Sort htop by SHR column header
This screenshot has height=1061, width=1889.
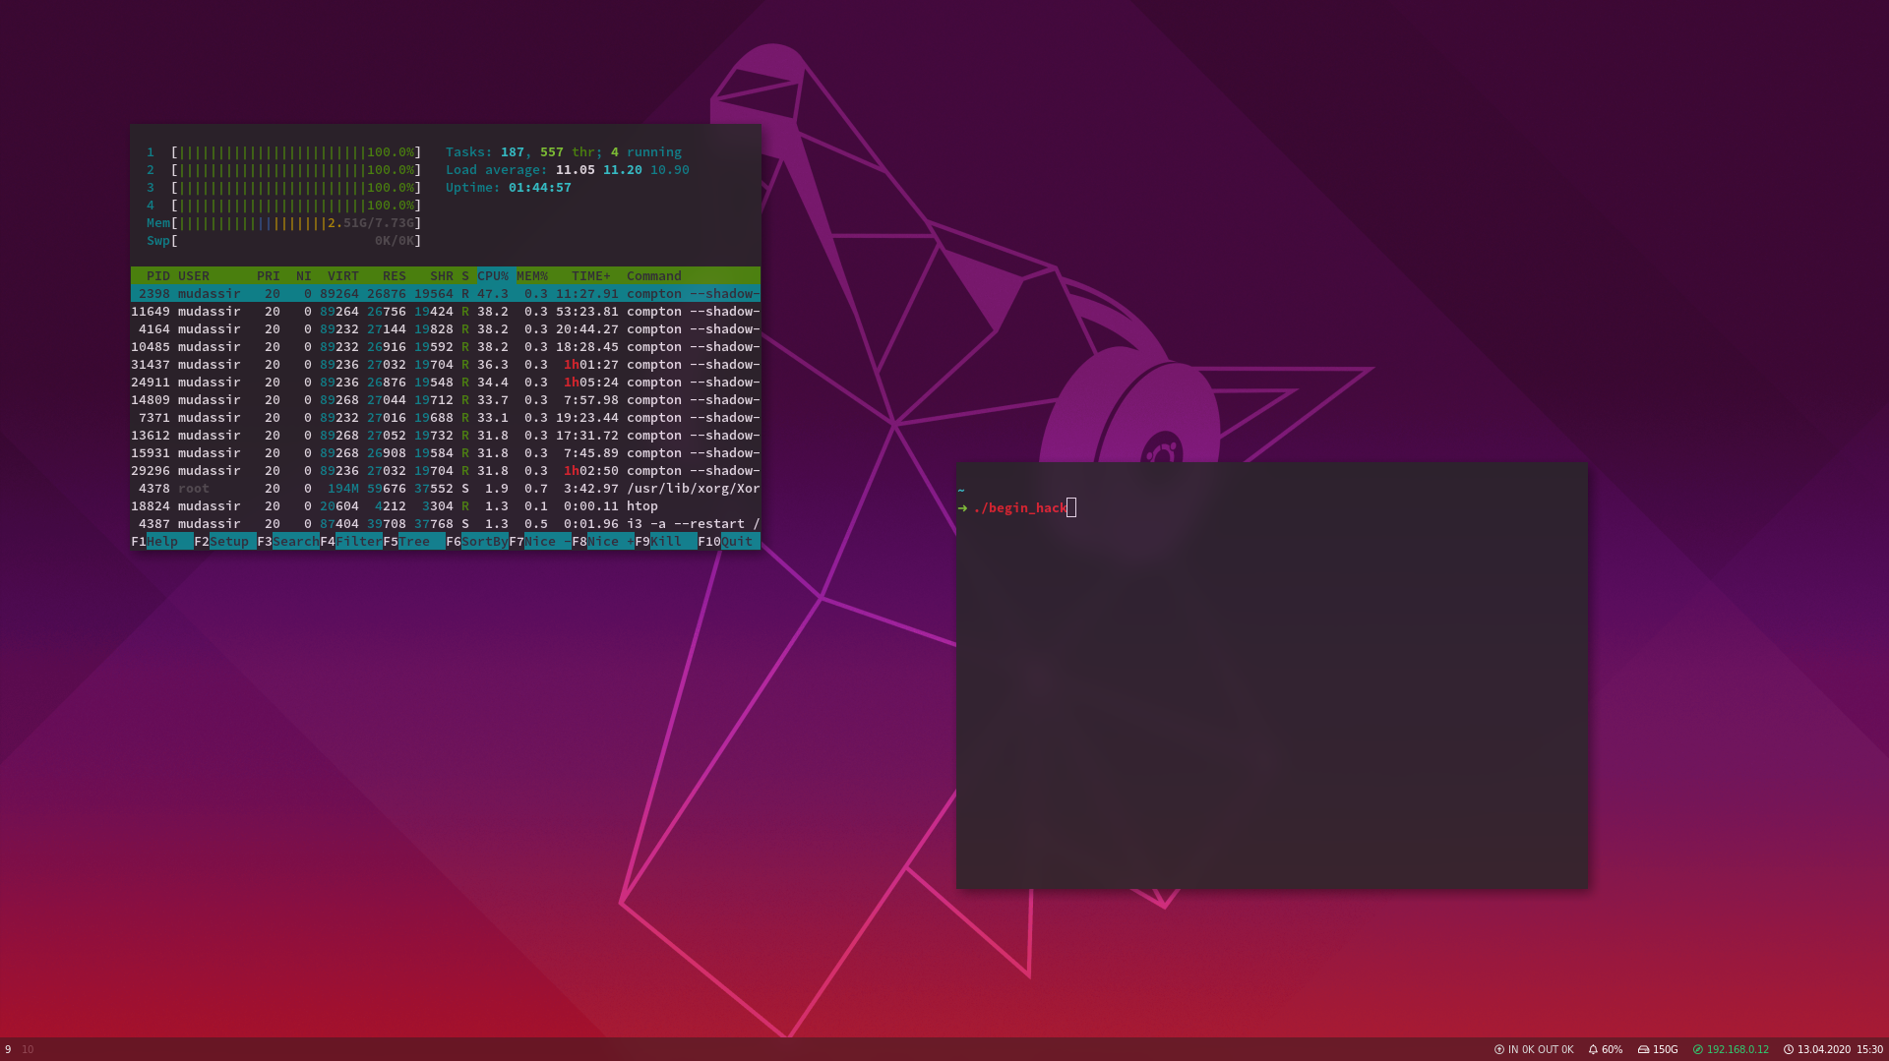(x=442, y=276)
